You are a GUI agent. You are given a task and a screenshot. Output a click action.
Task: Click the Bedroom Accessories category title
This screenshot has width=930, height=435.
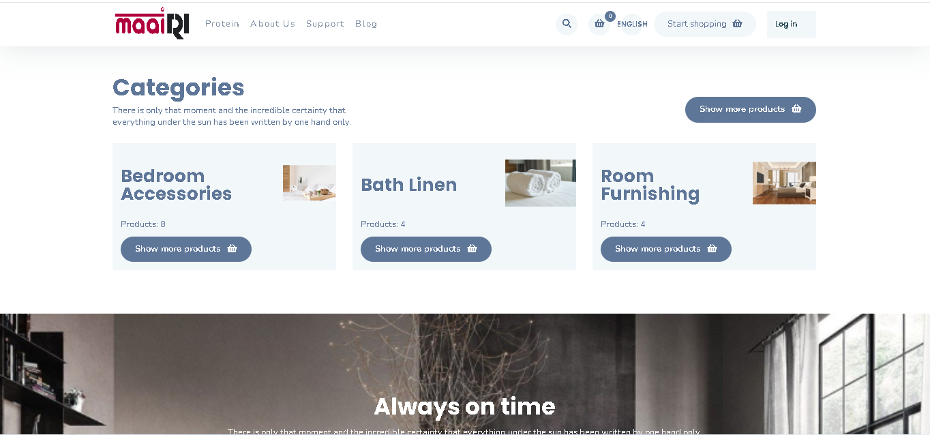177,185
